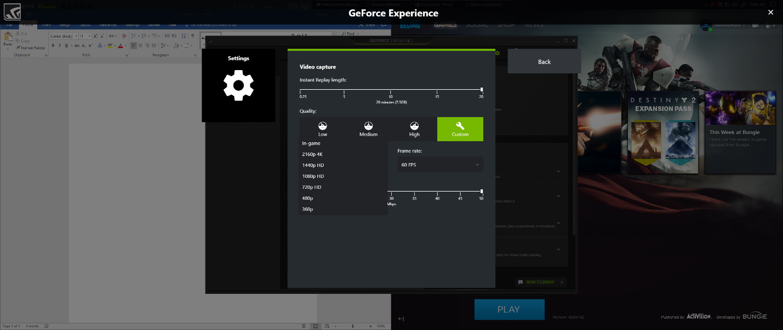783x330 pixels.
Task: Choose 360p resolution
Action: pos(343,209)
